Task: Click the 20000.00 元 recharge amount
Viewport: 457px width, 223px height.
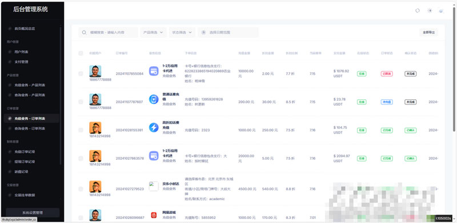Action: coord(246,159)
